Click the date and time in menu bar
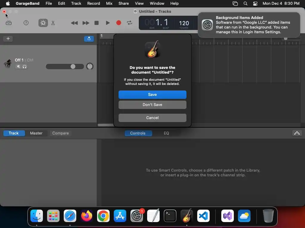 point(281,3)
